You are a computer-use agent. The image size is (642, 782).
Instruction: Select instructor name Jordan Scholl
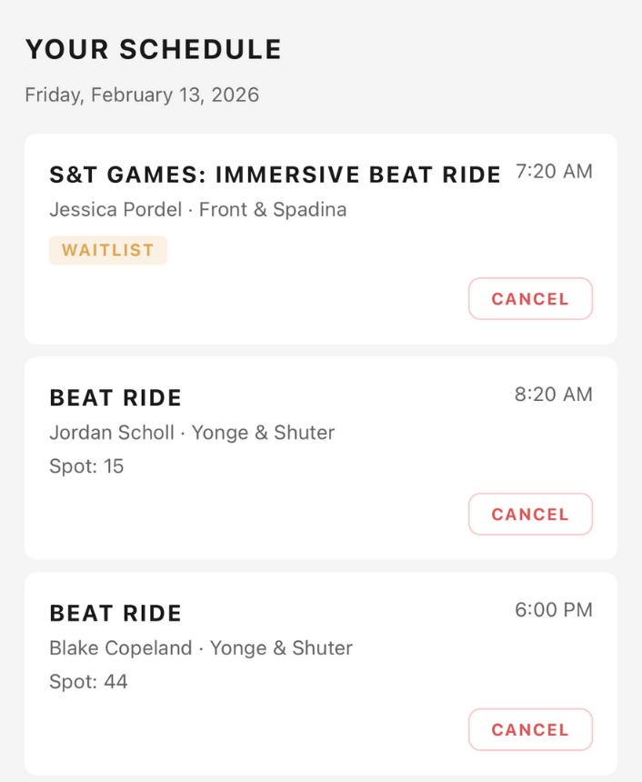(112, 433)
